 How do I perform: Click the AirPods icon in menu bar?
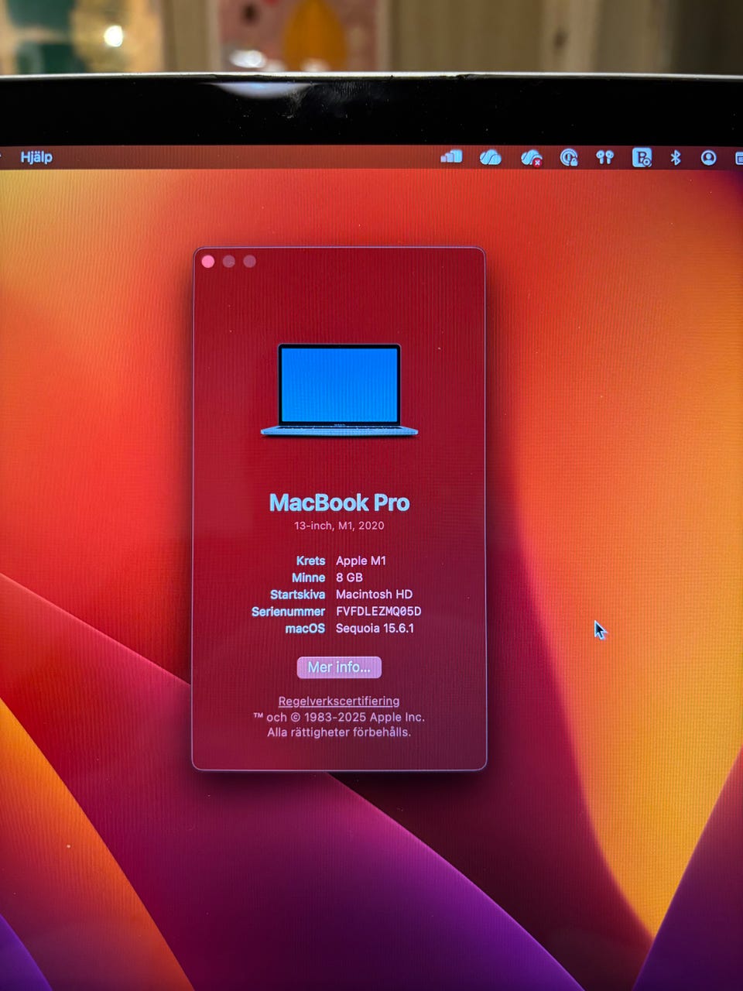coord(604,158)
